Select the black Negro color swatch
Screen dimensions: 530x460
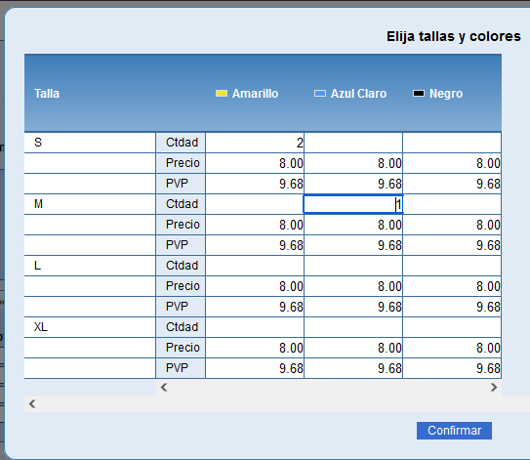click(x=419, y=94)
